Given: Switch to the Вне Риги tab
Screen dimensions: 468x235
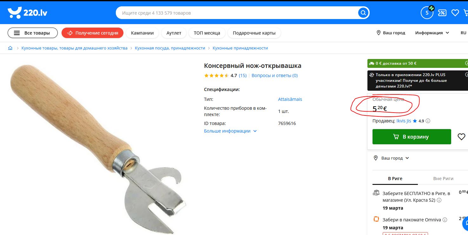Looking at the screenshot, I should pos(443,179).
